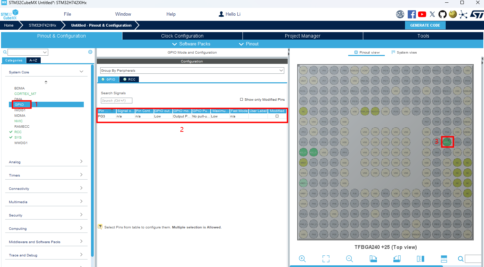Open the GitHub icon

click(443, 14)
